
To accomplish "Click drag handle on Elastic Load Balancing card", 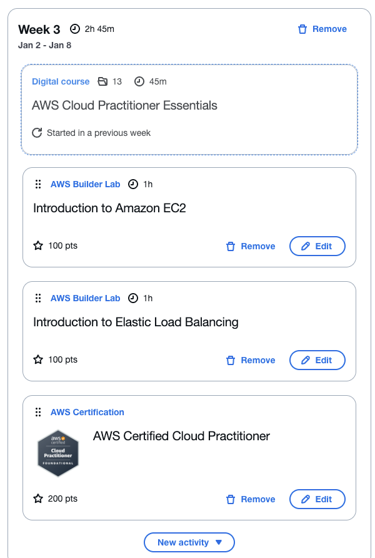I will tap(38, 298).
